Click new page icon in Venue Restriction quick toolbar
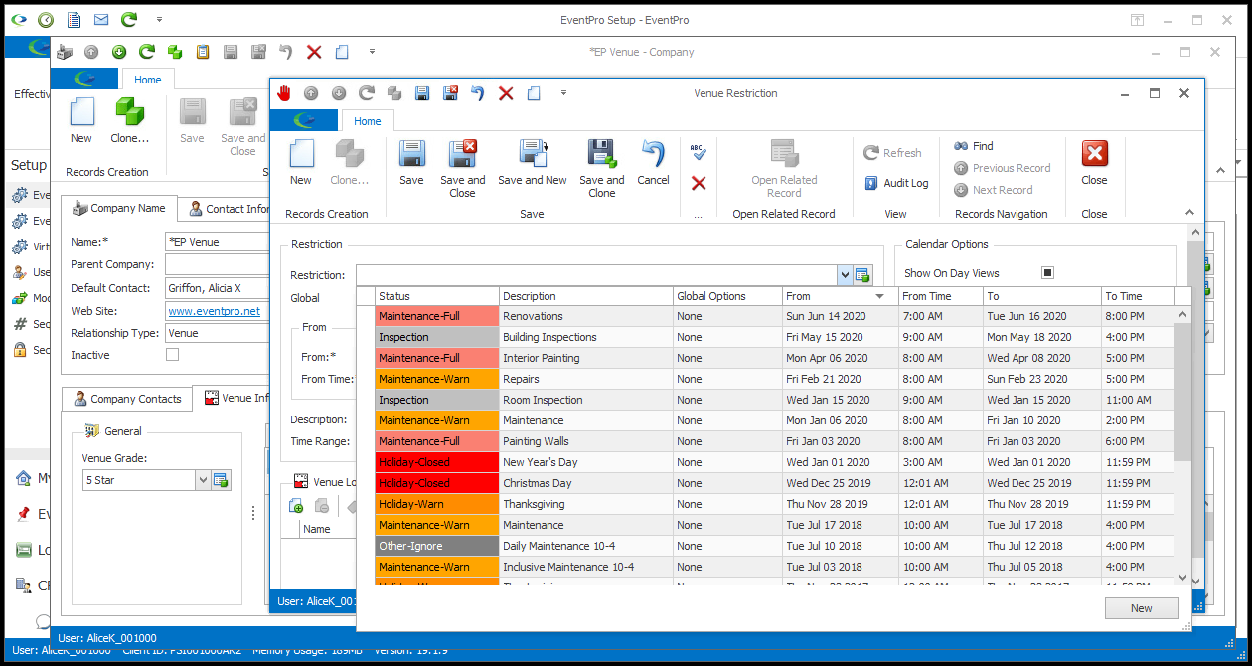Viewport: 1252px width, 666px height. pyautogui.click(x=534, y=93)
